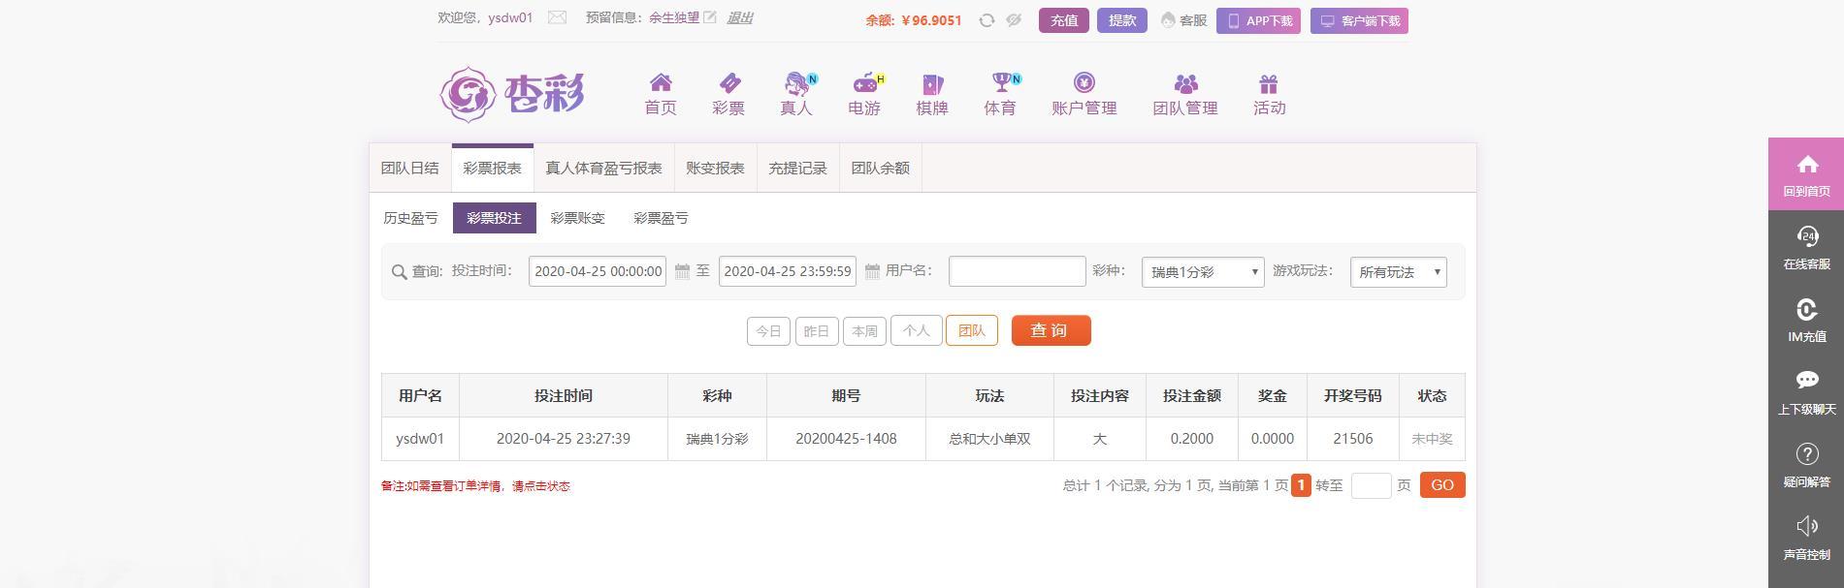The height and width of the screenshot is (588, 1844).
Task: Open 疑问解答 help from the sidebar
Action: (x=1806, y=465)
